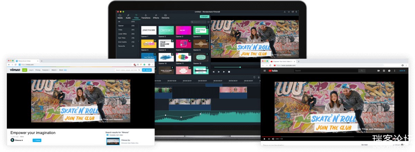415x152 pixels.
Task: Toggle Vimeo autoplay next video switch
Action: (x=107, y=135)
